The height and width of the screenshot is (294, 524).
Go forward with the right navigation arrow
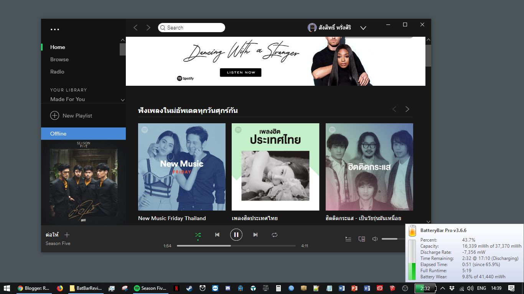coord(148,28)
